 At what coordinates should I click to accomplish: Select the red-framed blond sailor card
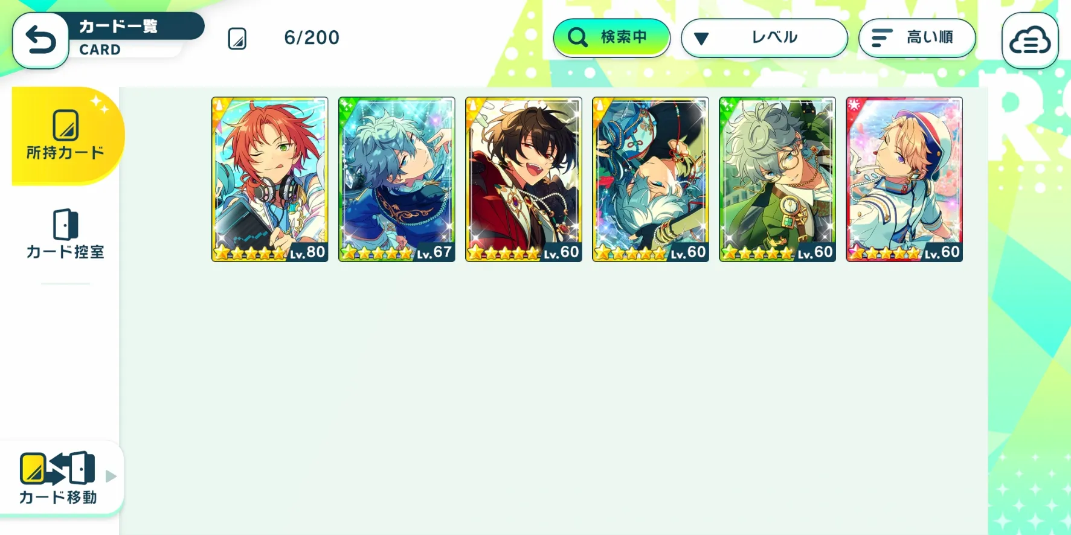coord(904,179)
